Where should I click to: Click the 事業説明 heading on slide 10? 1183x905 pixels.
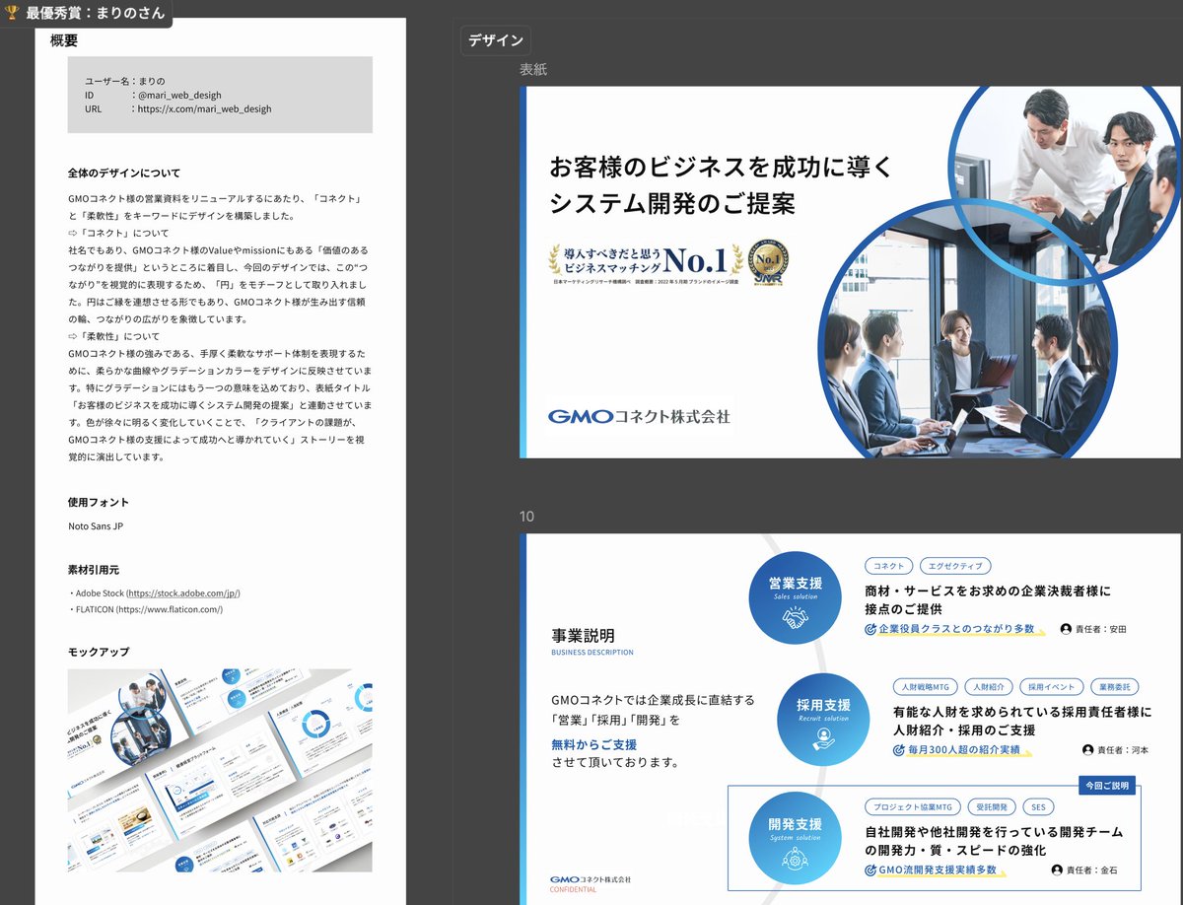click(584, 635)
